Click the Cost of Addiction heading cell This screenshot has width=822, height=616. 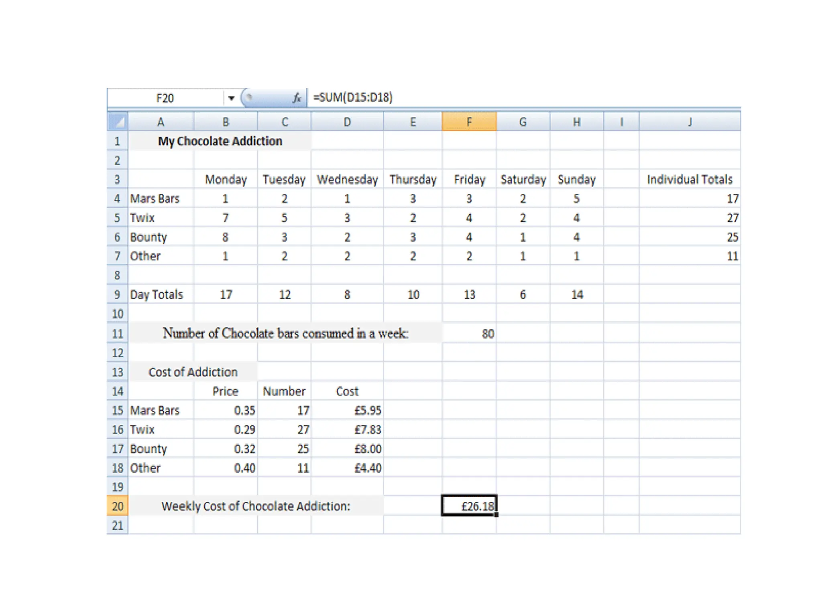point(193,372)
